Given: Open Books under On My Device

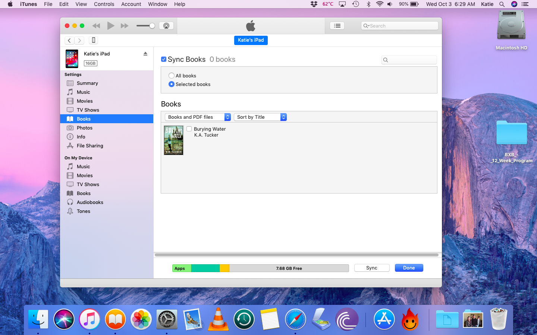Looking at the screenshot, I should point(107,193).
